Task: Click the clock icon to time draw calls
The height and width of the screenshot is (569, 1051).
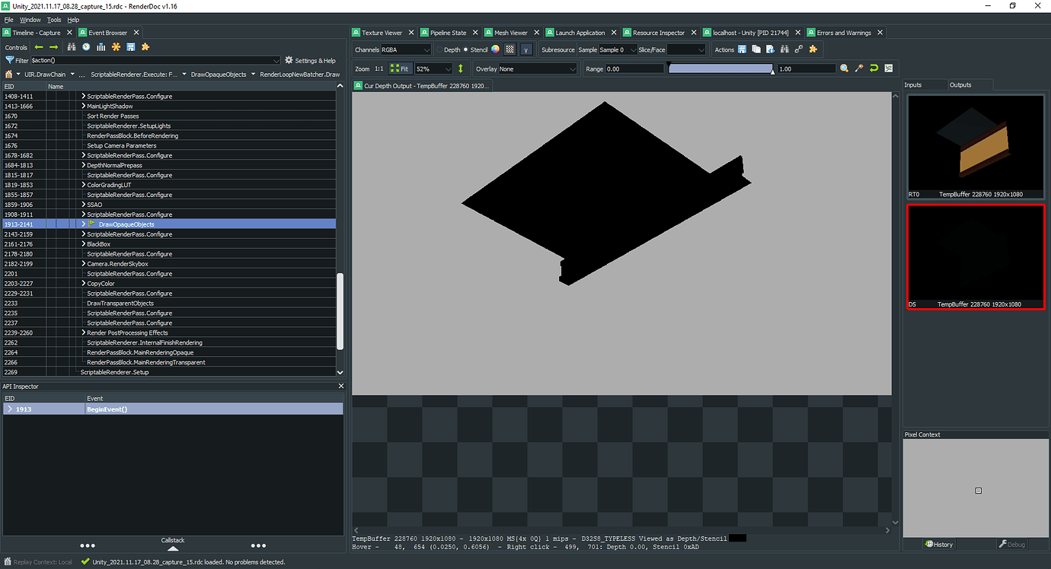Action: pos(85,47)
